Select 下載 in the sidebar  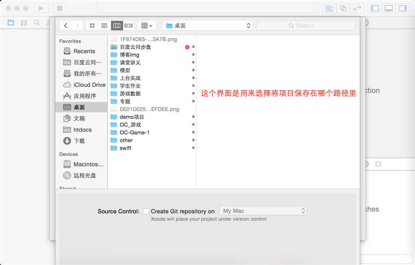click(x=81, y=141)
